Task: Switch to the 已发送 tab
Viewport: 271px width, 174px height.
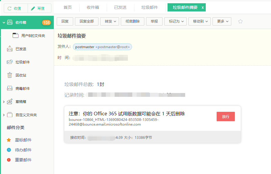Action: (120, 7)
